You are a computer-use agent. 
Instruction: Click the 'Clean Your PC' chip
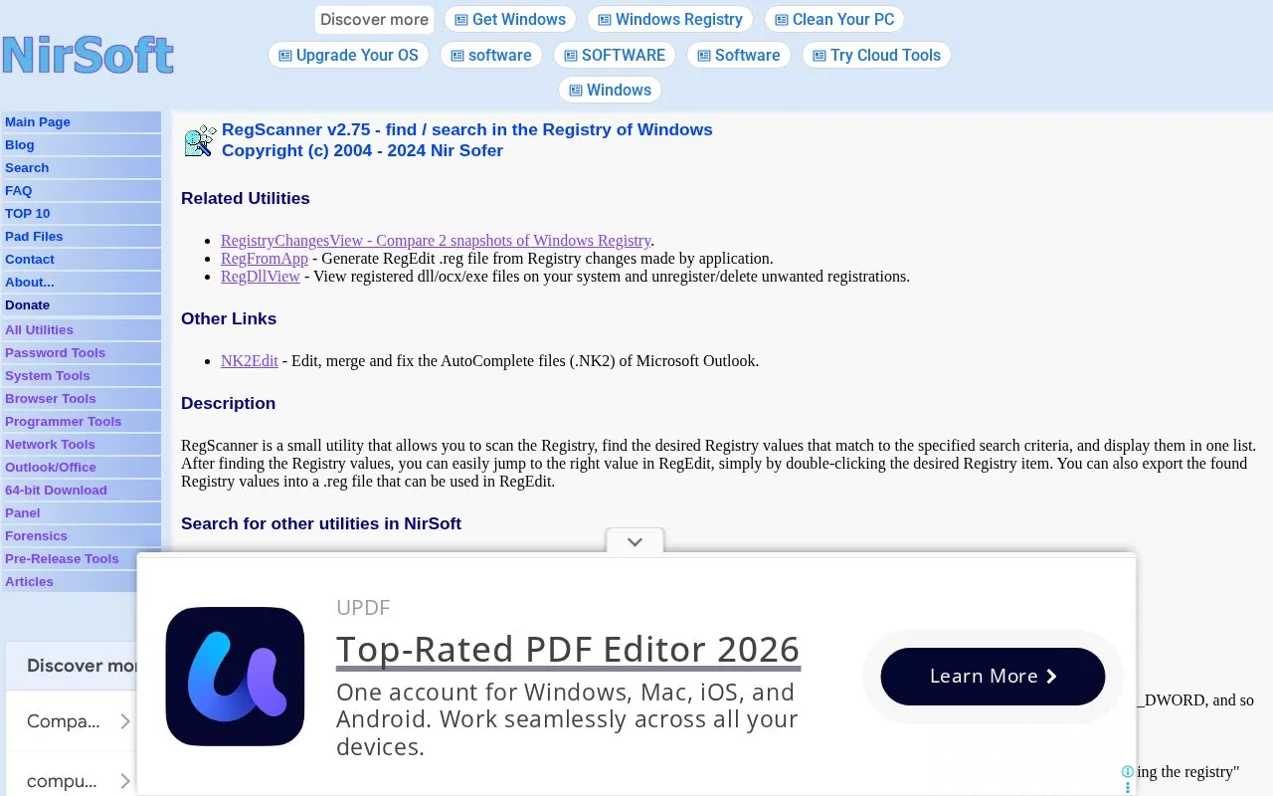tap(834, 19)
